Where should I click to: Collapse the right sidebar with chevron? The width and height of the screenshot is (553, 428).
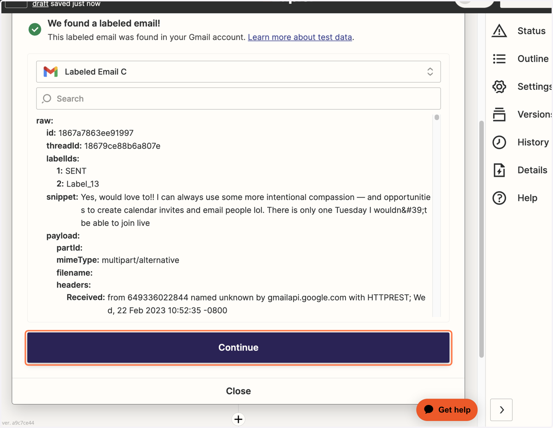click(x=501, y=410)
